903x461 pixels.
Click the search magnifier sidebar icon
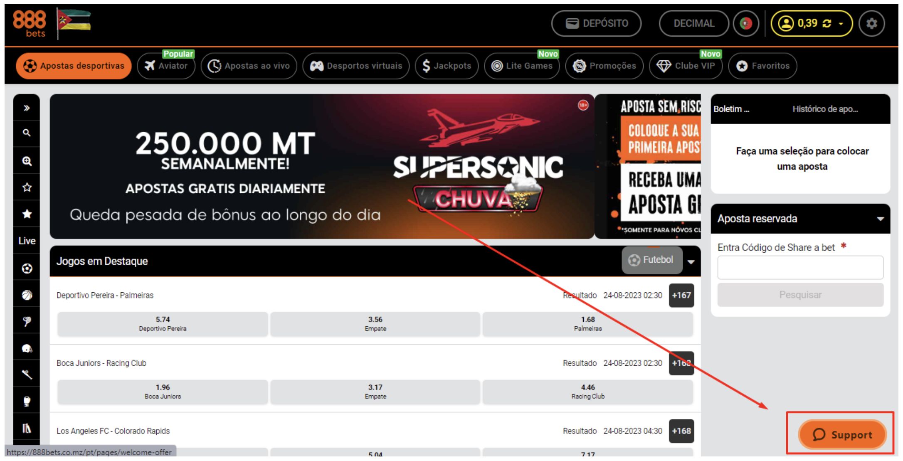coord(27,133)
